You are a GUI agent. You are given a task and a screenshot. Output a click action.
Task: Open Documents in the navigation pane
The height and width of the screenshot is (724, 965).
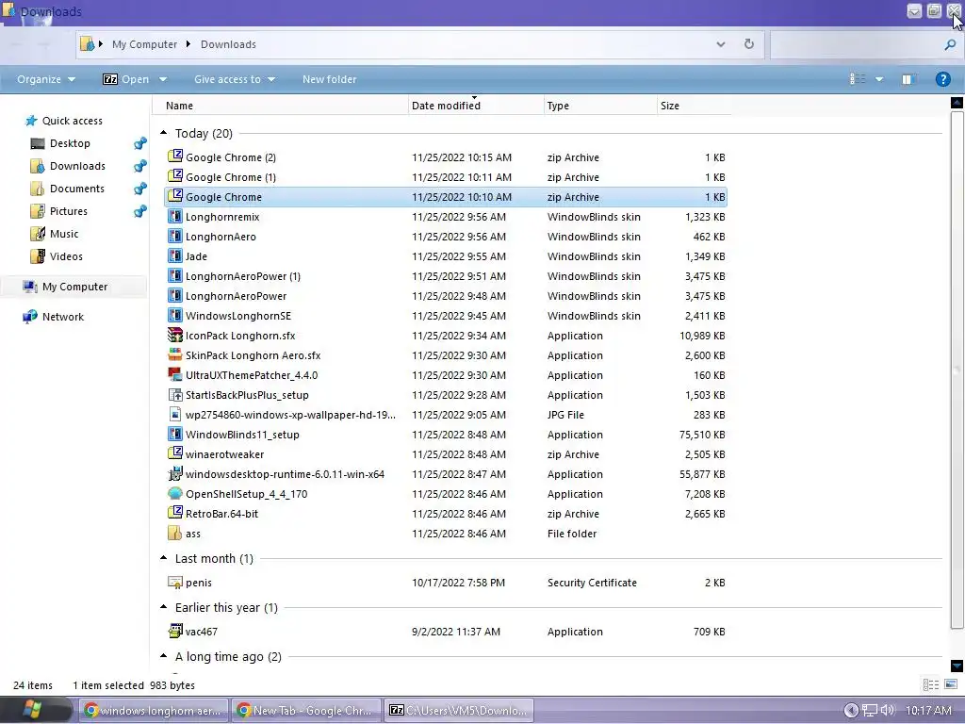coord(77,189)
